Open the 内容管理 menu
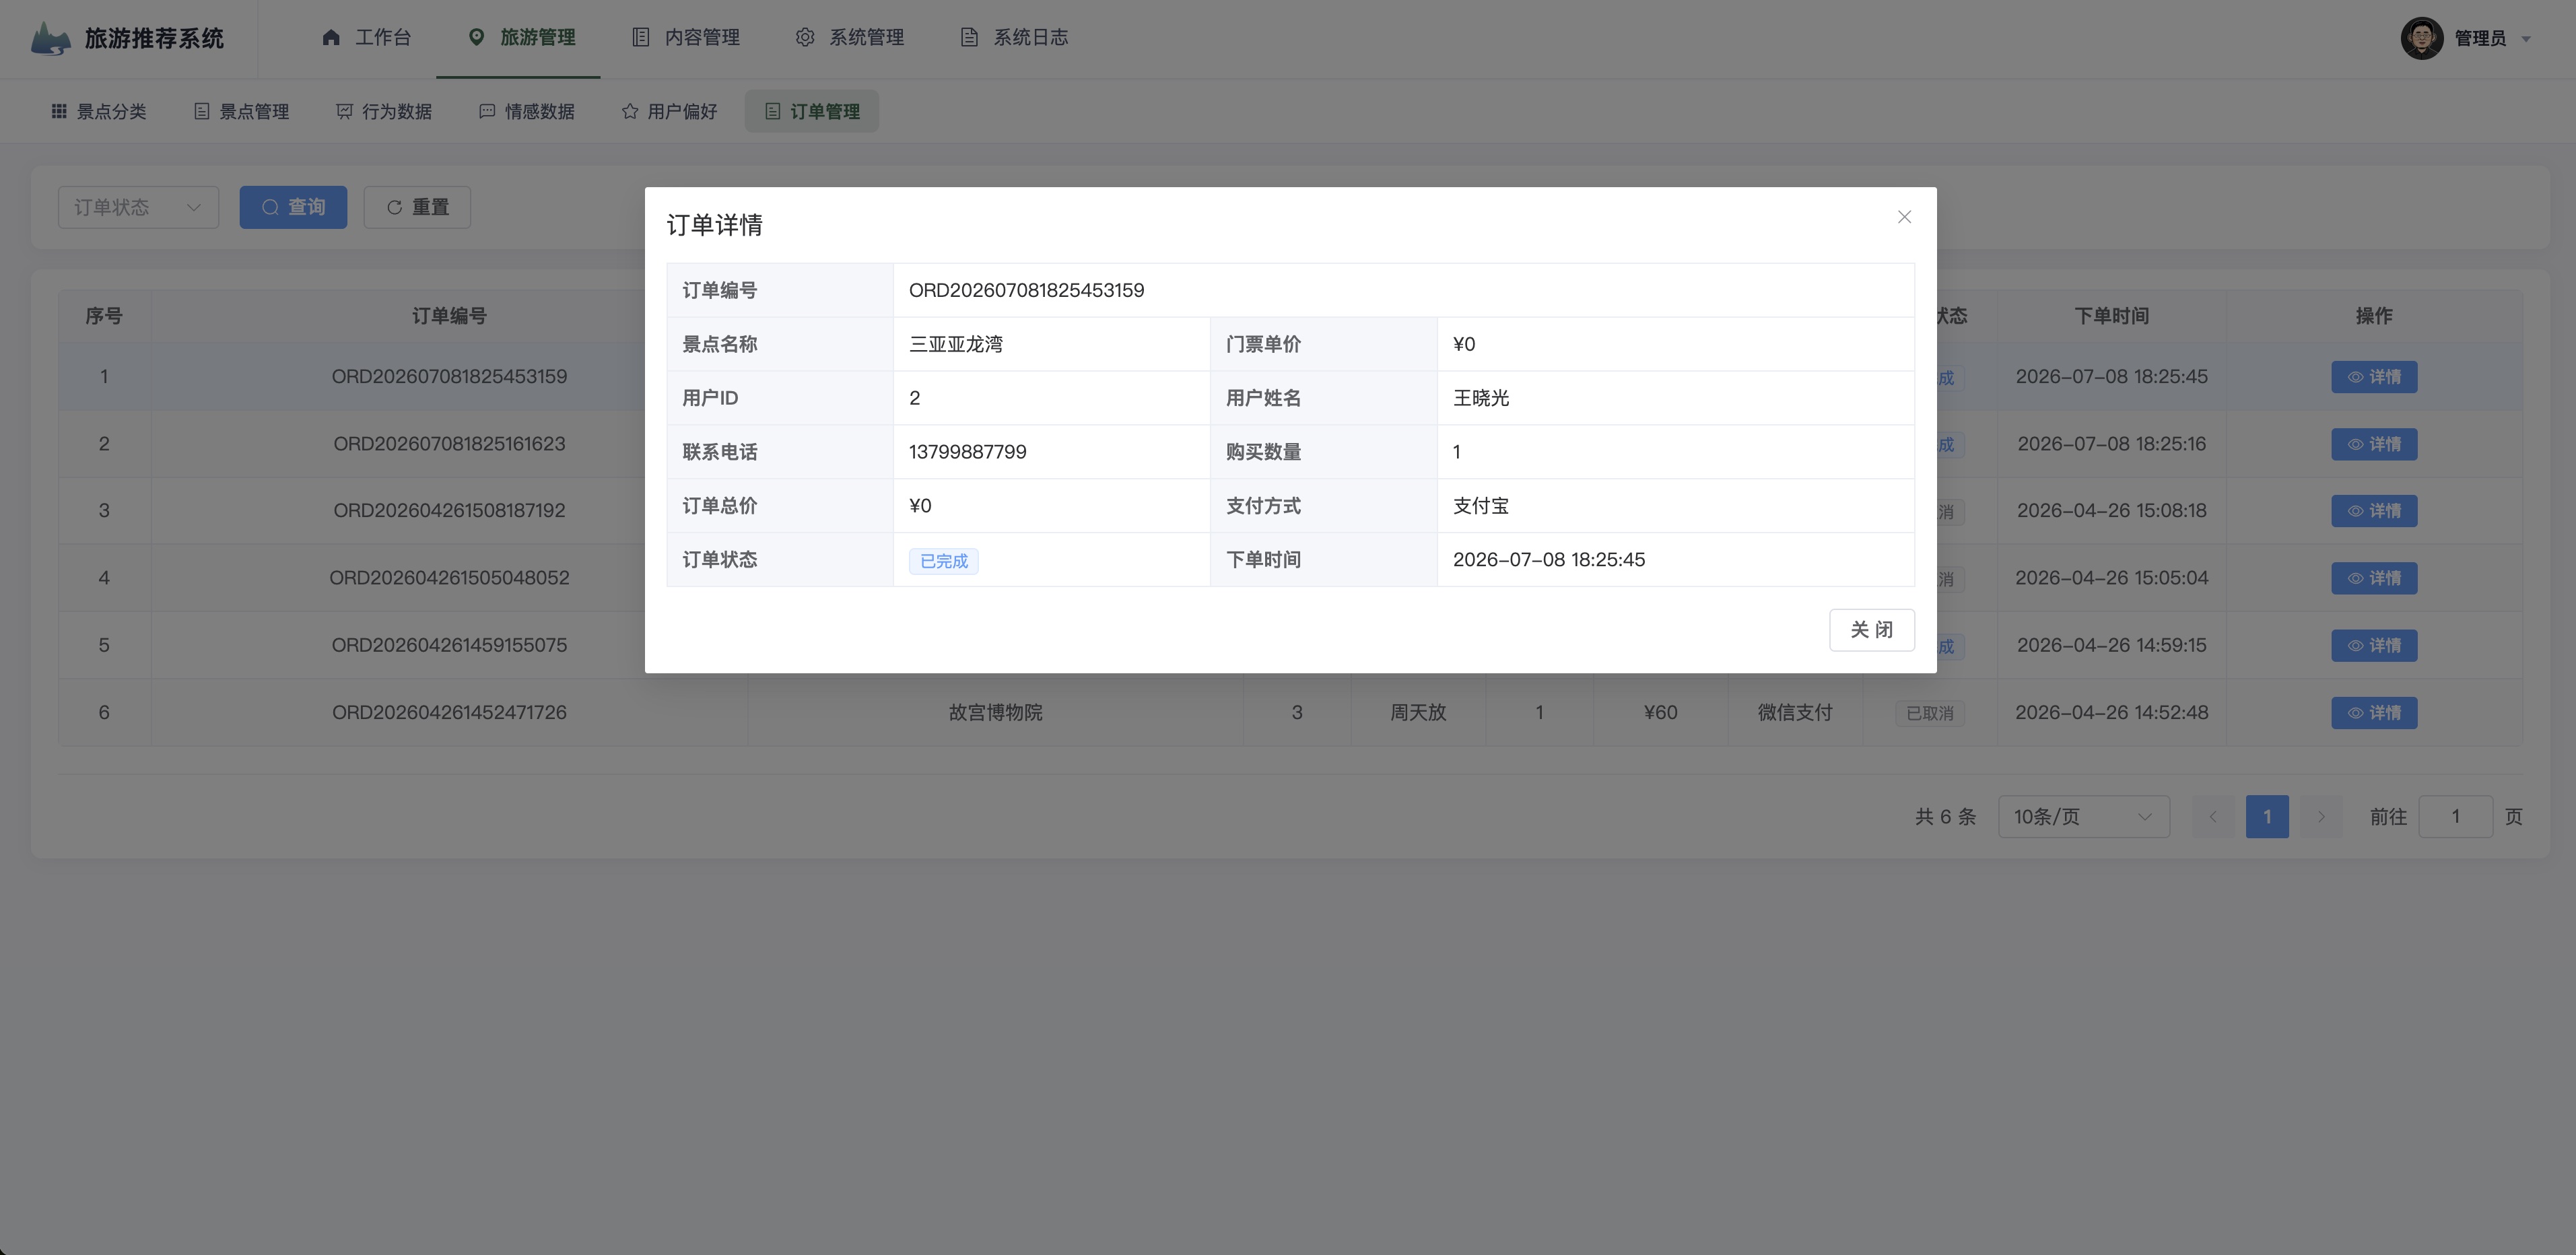 point(686,38)
